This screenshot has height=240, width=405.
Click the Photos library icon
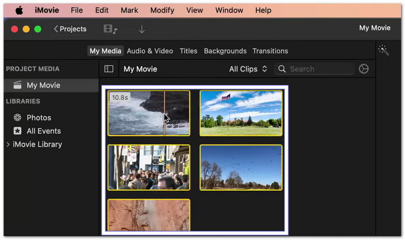tap(18, 117)
